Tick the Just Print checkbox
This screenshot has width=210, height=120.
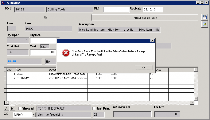(x=94, y=108)
